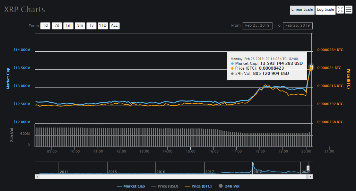Show ALL historical data
The width and height of the screenshot is (356, 191).
114,26
